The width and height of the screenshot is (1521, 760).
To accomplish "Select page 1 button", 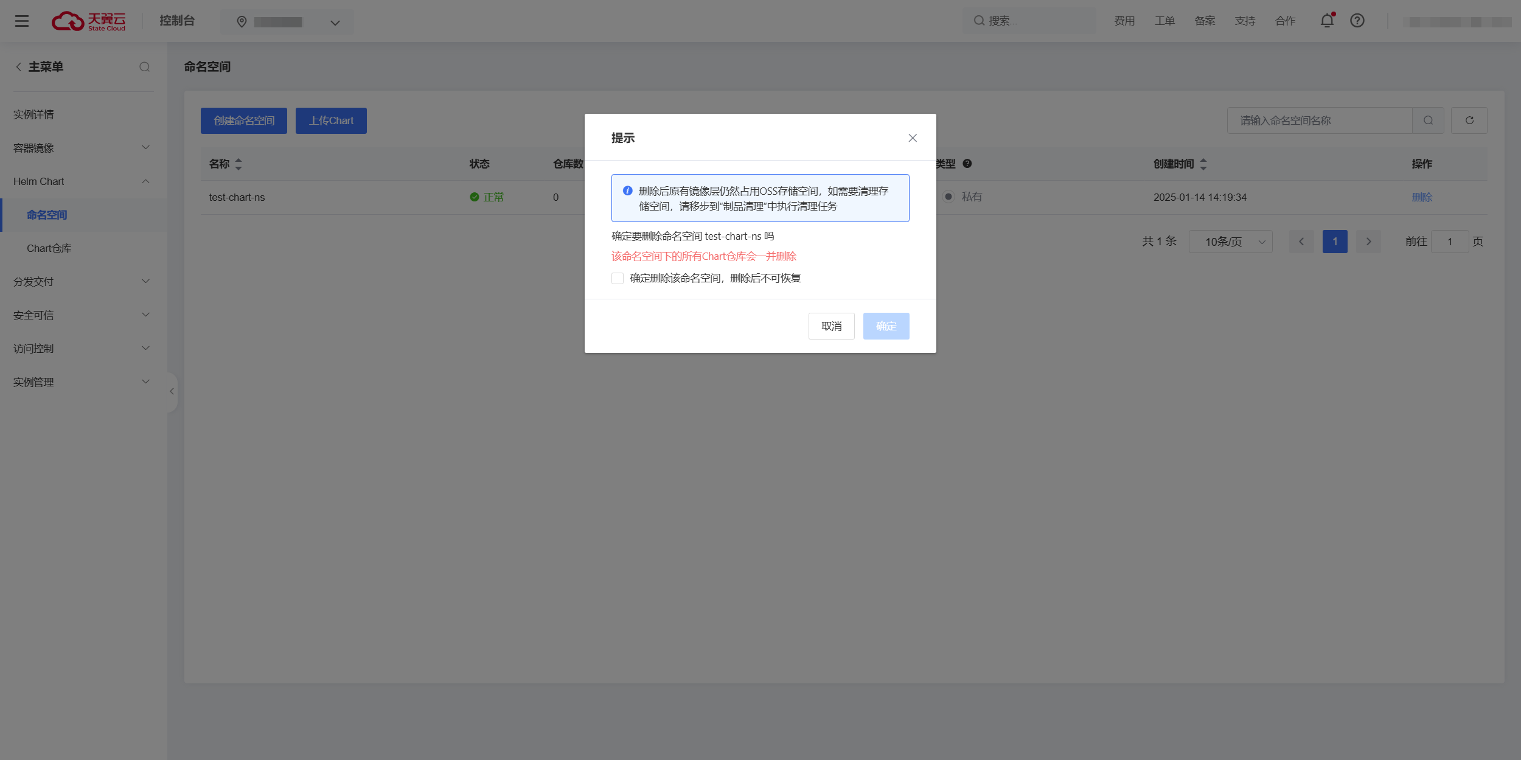I will [1335, 242].
